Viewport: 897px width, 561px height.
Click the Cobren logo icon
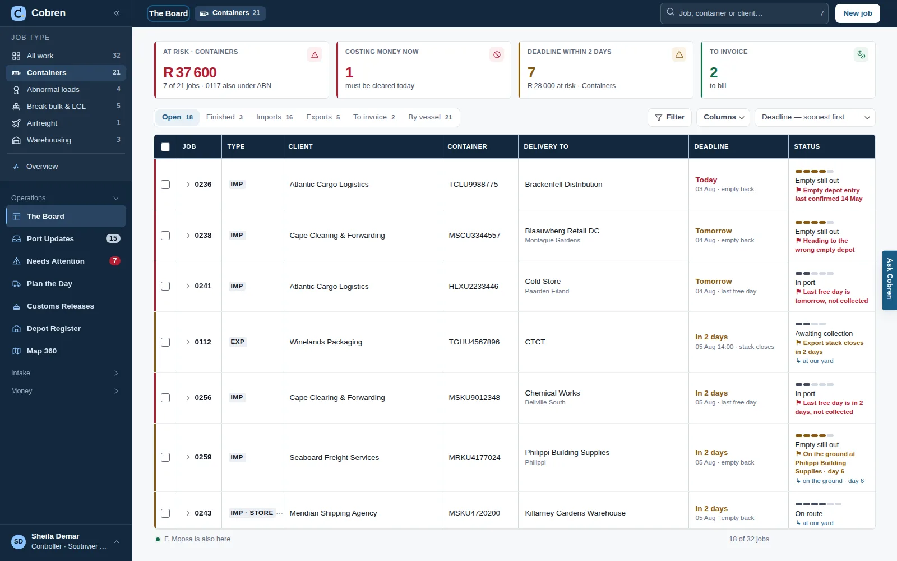pos(19,13)
